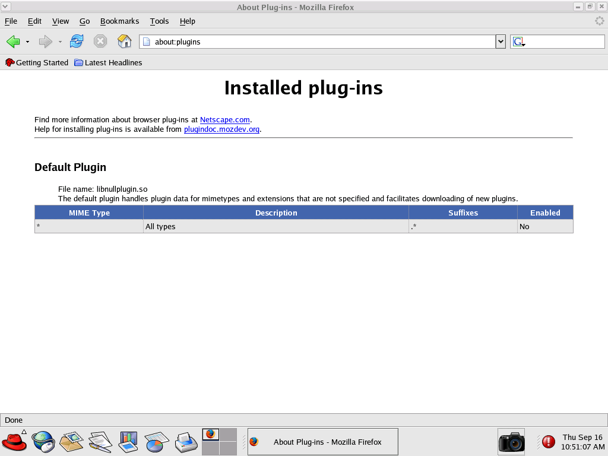Launch the email envelope icon in panel
608x456 pixels.
[72, 442]
